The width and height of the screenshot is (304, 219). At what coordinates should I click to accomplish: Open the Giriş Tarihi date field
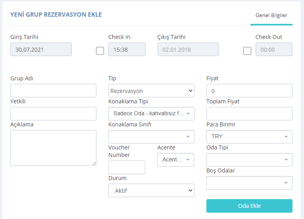click(x=41, y=50)
